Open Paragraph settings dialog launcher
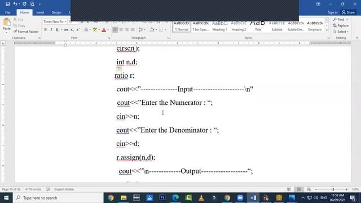This screenshot has width=361, height=203. coord(169,38)
